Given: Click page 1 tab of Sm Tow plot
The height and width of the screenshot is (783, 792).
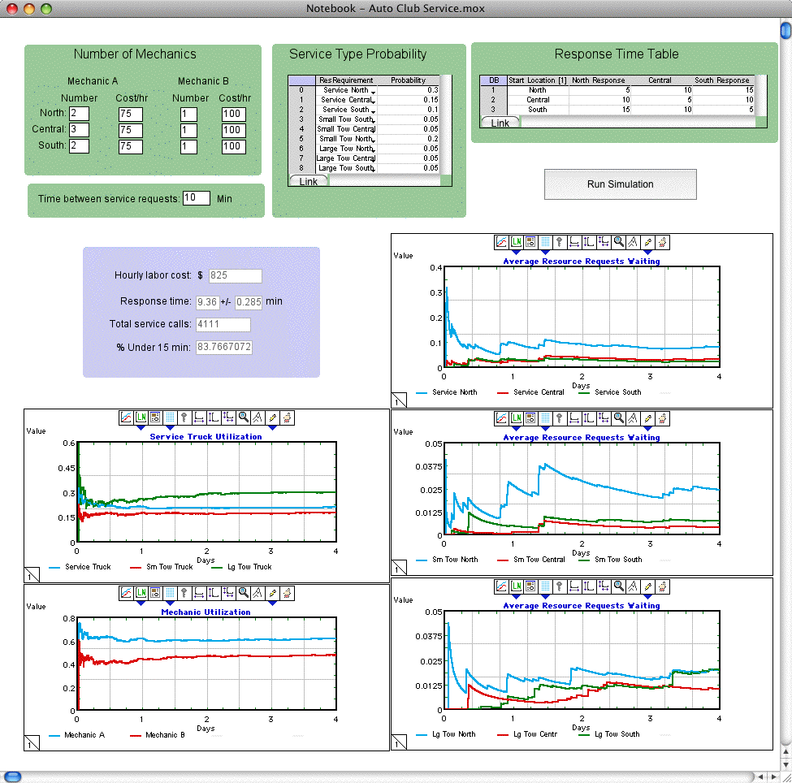Looking at the screenshot, I should [399, 567].
